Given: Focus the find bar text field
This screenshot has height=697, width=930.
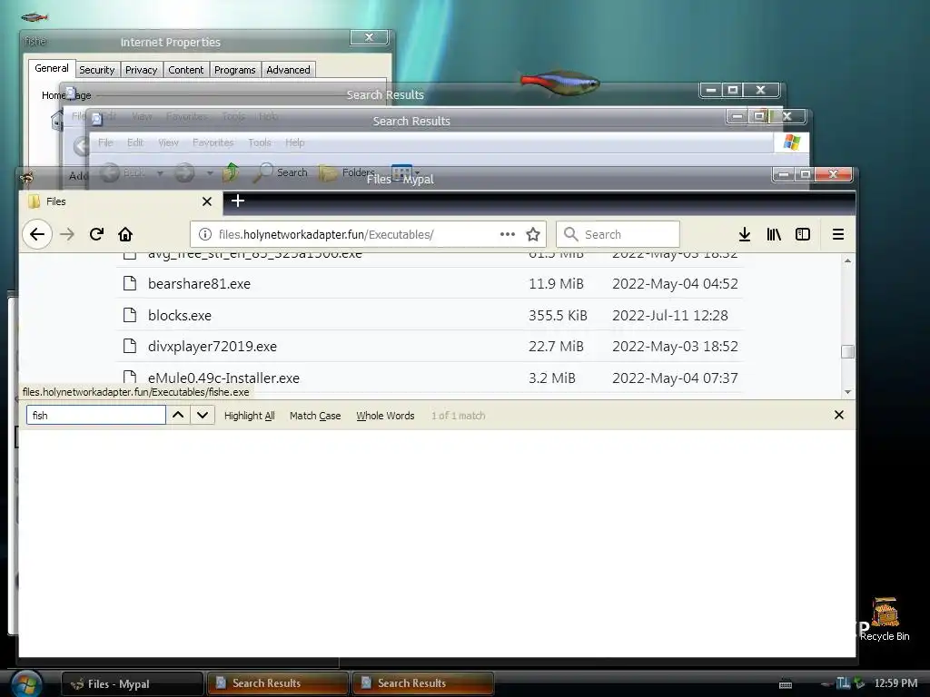Looking at the screenshot, I should pos(95,415).
